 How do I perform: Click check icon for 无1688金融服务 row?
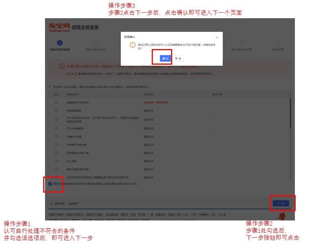tap(57, 129)
